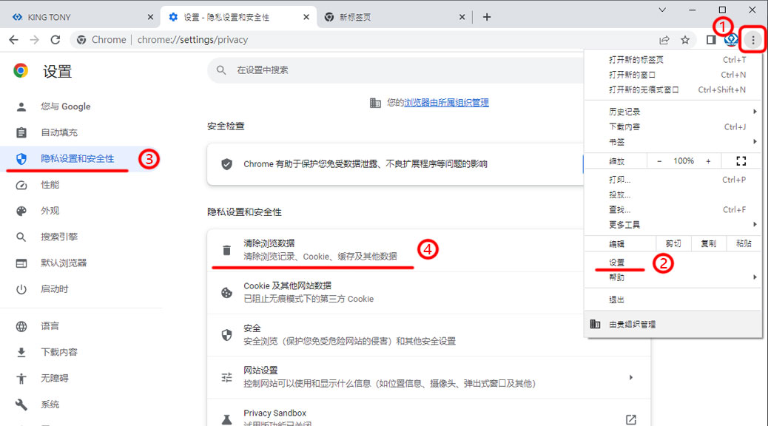The height and width of the screenshot is (426, 768).
Task: Increase zoom with the plus button
Action: pos(708,161)
